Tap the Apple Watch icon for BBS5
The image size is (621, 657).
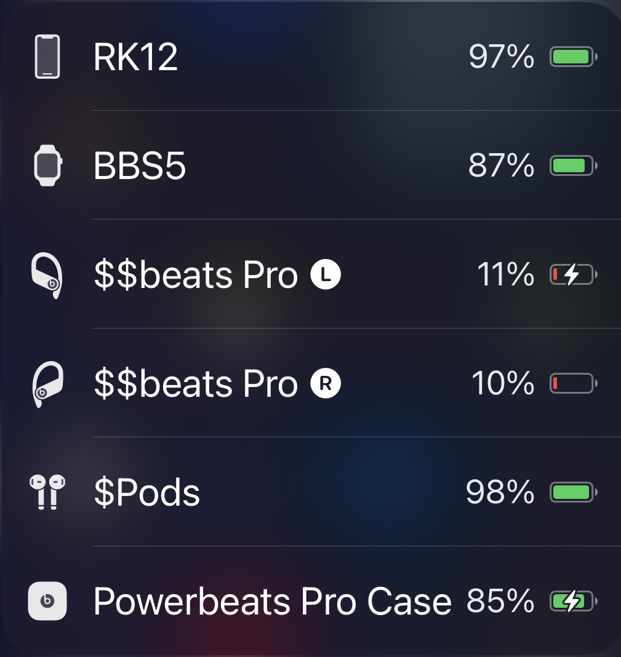pyautogui.click(x=48, y=165)
